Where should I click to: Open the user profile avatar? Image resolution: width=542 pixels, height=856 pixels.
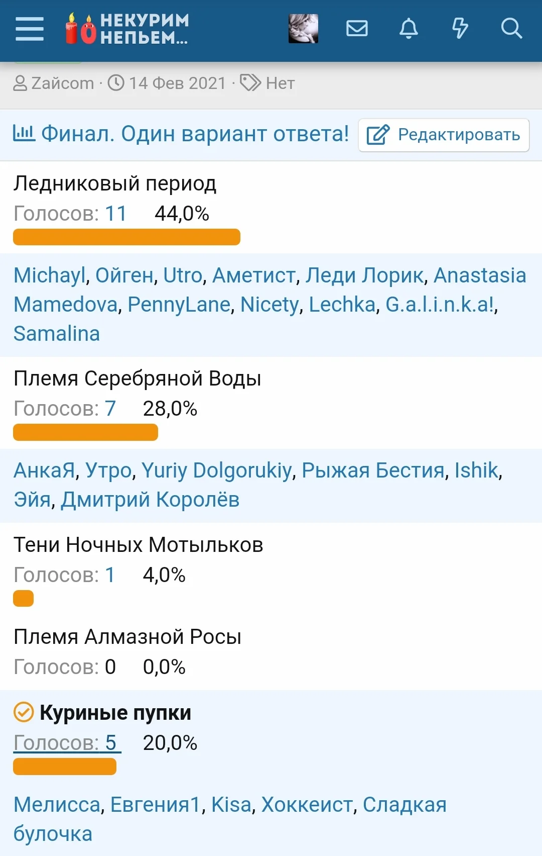[x=303, y=29]
